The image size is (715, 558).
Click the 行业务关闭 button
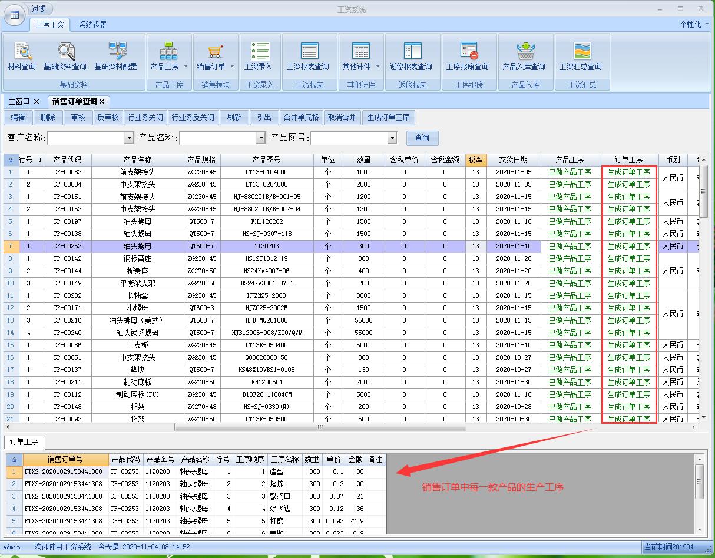pos(145,117)
